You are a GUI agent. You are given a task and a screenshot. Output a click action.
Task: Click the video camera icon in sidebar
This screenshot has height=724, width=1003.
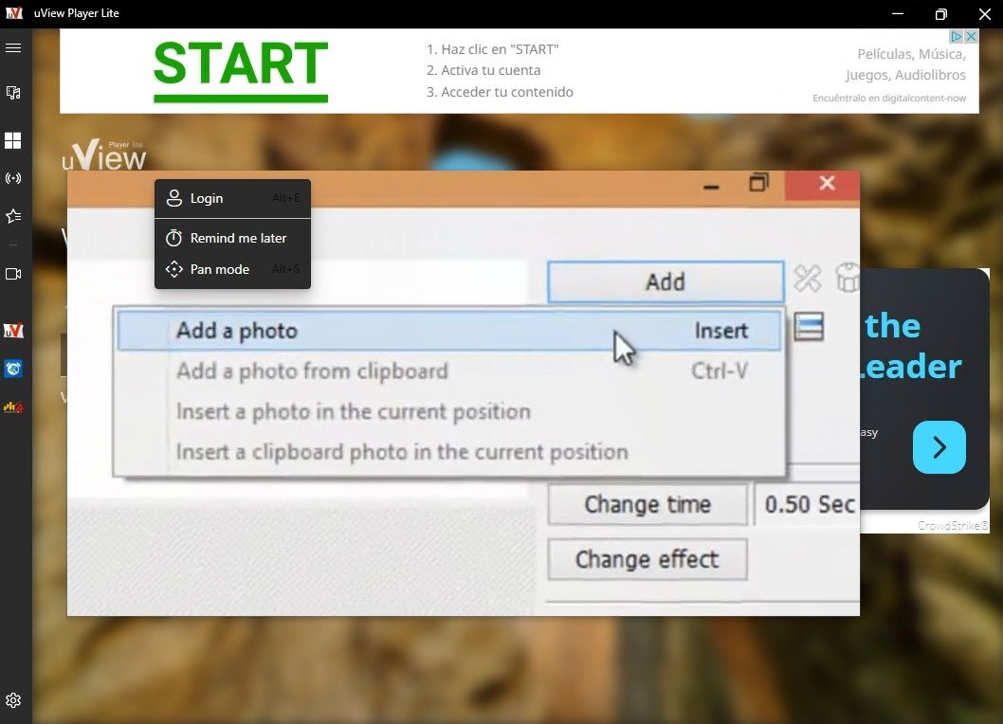tap(12, 274)
